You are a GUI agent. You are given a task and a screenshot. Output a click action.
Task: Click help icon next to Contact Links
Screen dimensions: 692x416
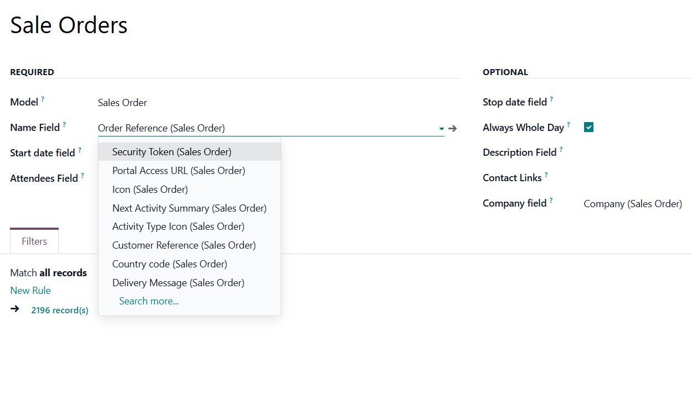point(546,175)
